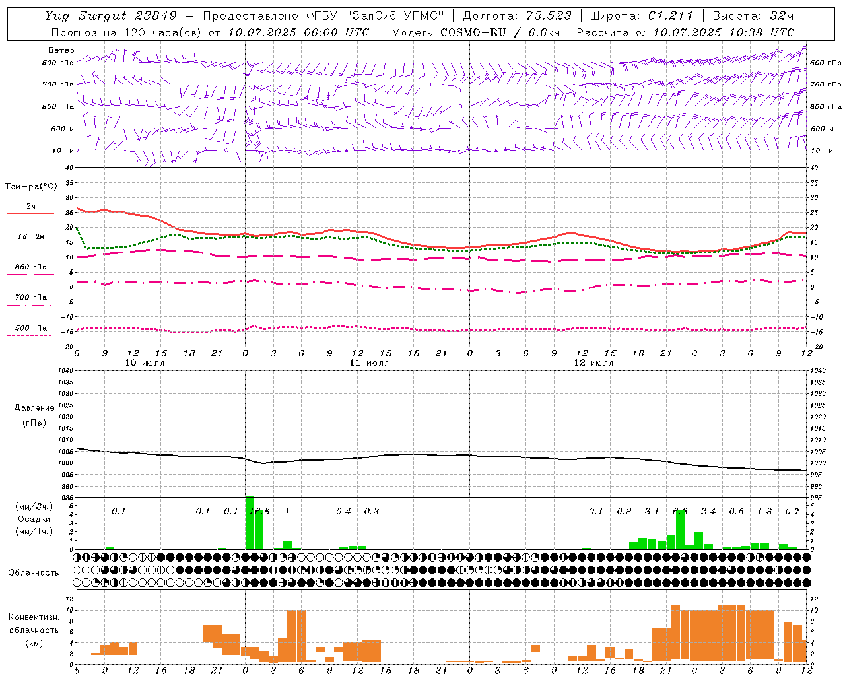The width and height of the screenshot is (845, 676).
Task: Click the dash-dot sample under 700 гПа legend
Action: coord(29,305)
